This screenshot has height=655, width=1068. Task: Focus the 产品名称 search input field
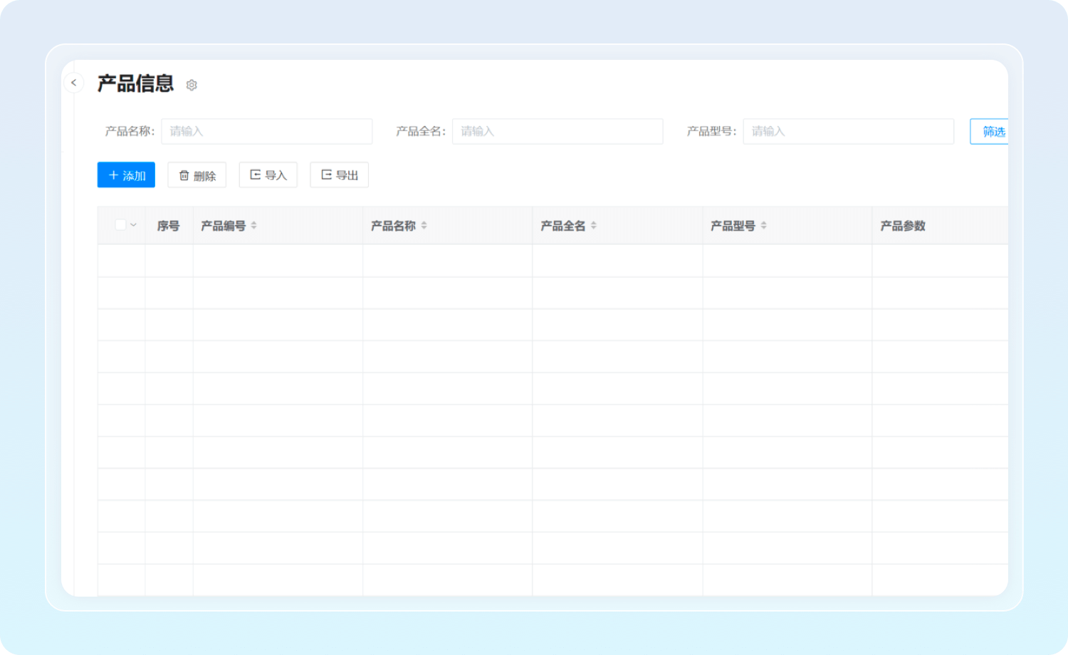click(x=267, y=132)
